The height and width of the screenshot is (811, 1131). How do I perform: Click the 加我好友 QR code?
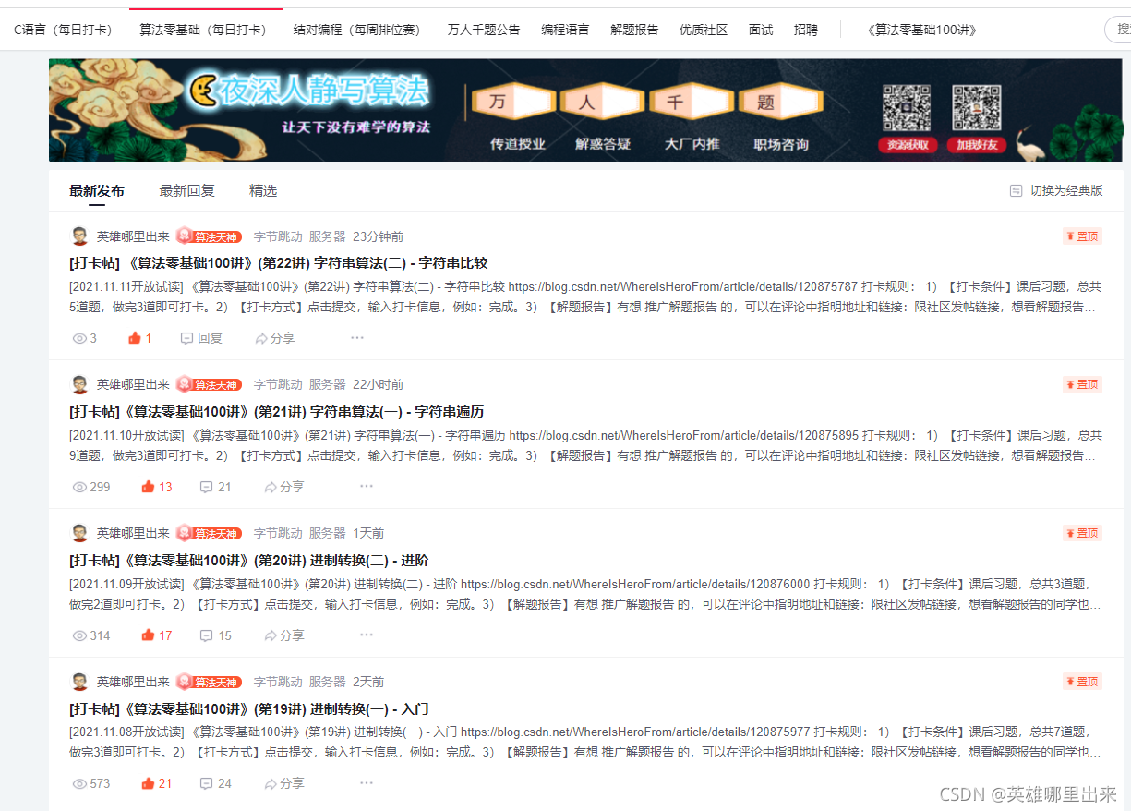[x=976, y=107]
